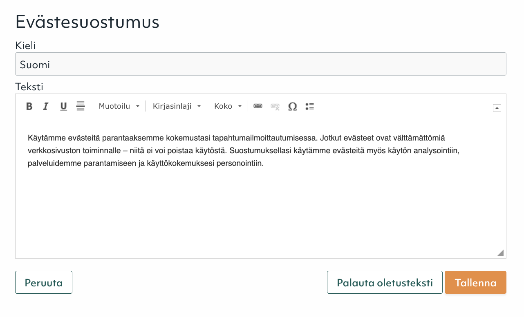The width and height of the screenshot is (524, 317).
Task: Click the remove link icon
Action: [275, 107]
